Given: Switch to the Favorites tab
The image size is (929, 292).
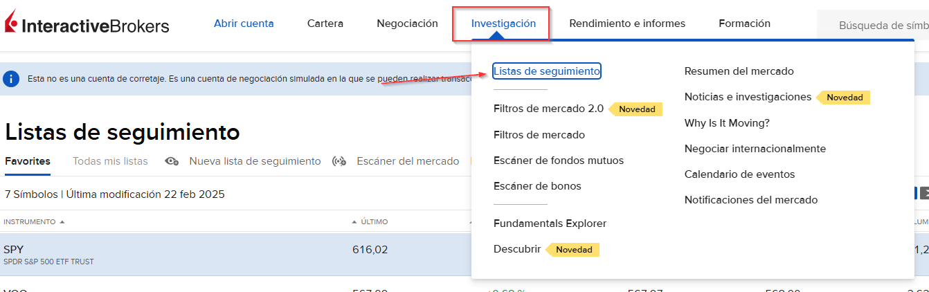Looking at the screenshot, I should click(28, 161).
